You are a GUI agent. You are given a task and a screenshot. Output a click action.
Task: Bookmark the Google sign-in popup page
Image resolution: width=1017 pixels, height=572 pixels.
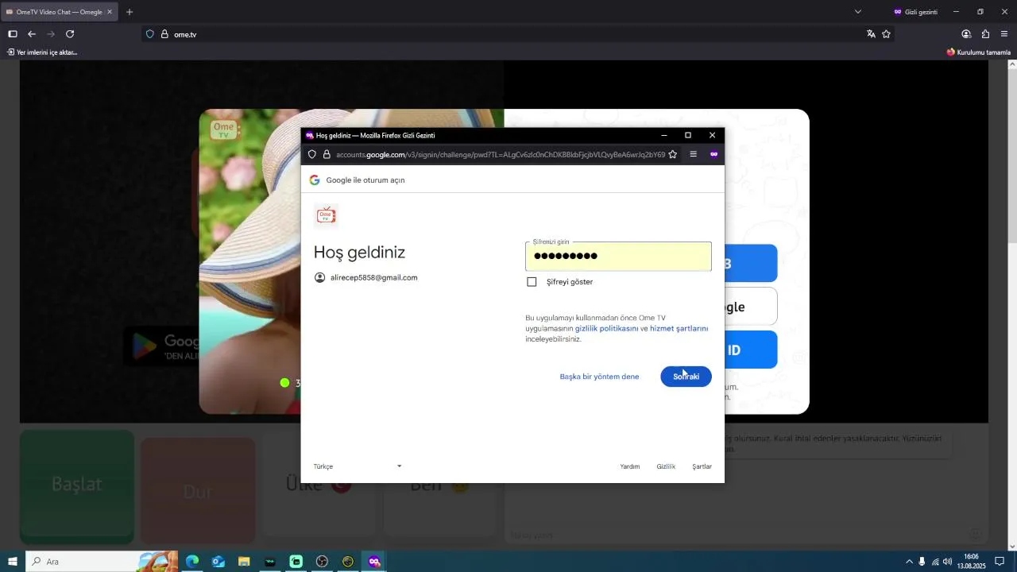click(x=673, y=154)
